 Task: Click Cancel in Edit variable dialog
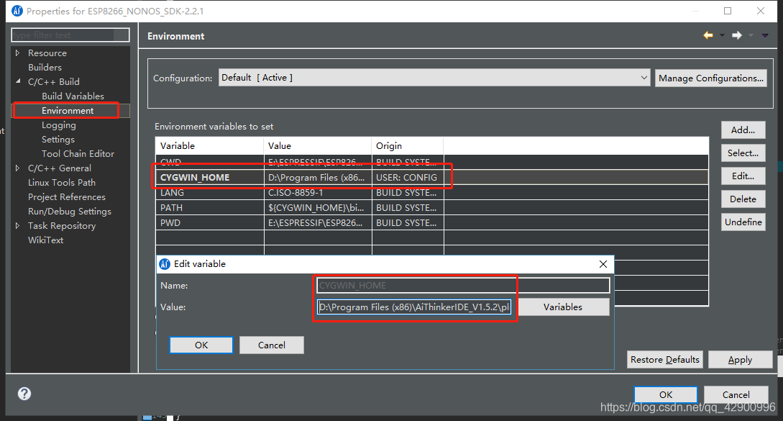pyautogui.click(x=272, y=345)
